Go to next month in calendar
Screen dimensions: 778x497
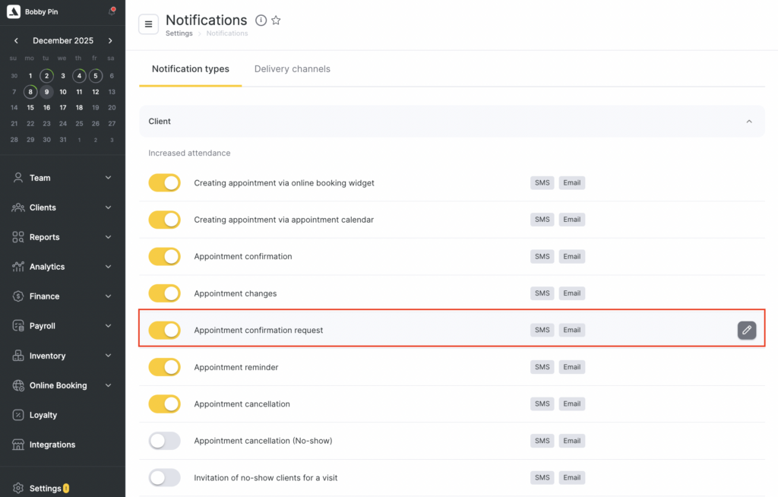point(110,41)
